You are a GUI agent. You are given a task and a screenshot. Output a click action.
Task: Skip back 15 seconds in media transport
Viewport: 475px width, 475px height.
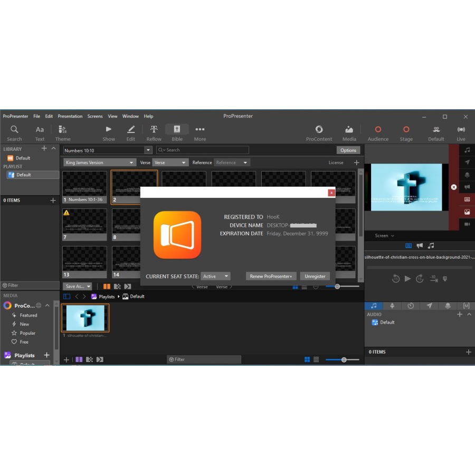[x=396, y=279]
